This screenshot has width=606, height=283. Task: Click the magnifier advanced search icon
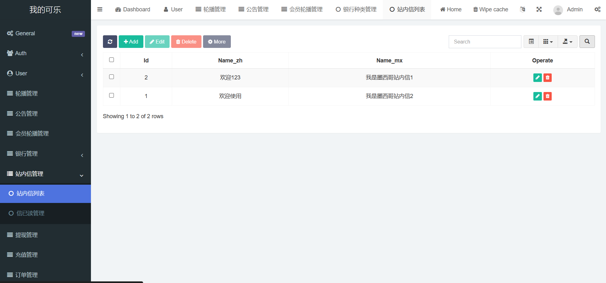point(587,42)
